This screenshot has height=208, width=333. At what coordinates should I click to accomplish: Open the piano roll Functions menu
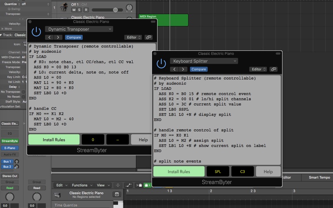point(82,185)
